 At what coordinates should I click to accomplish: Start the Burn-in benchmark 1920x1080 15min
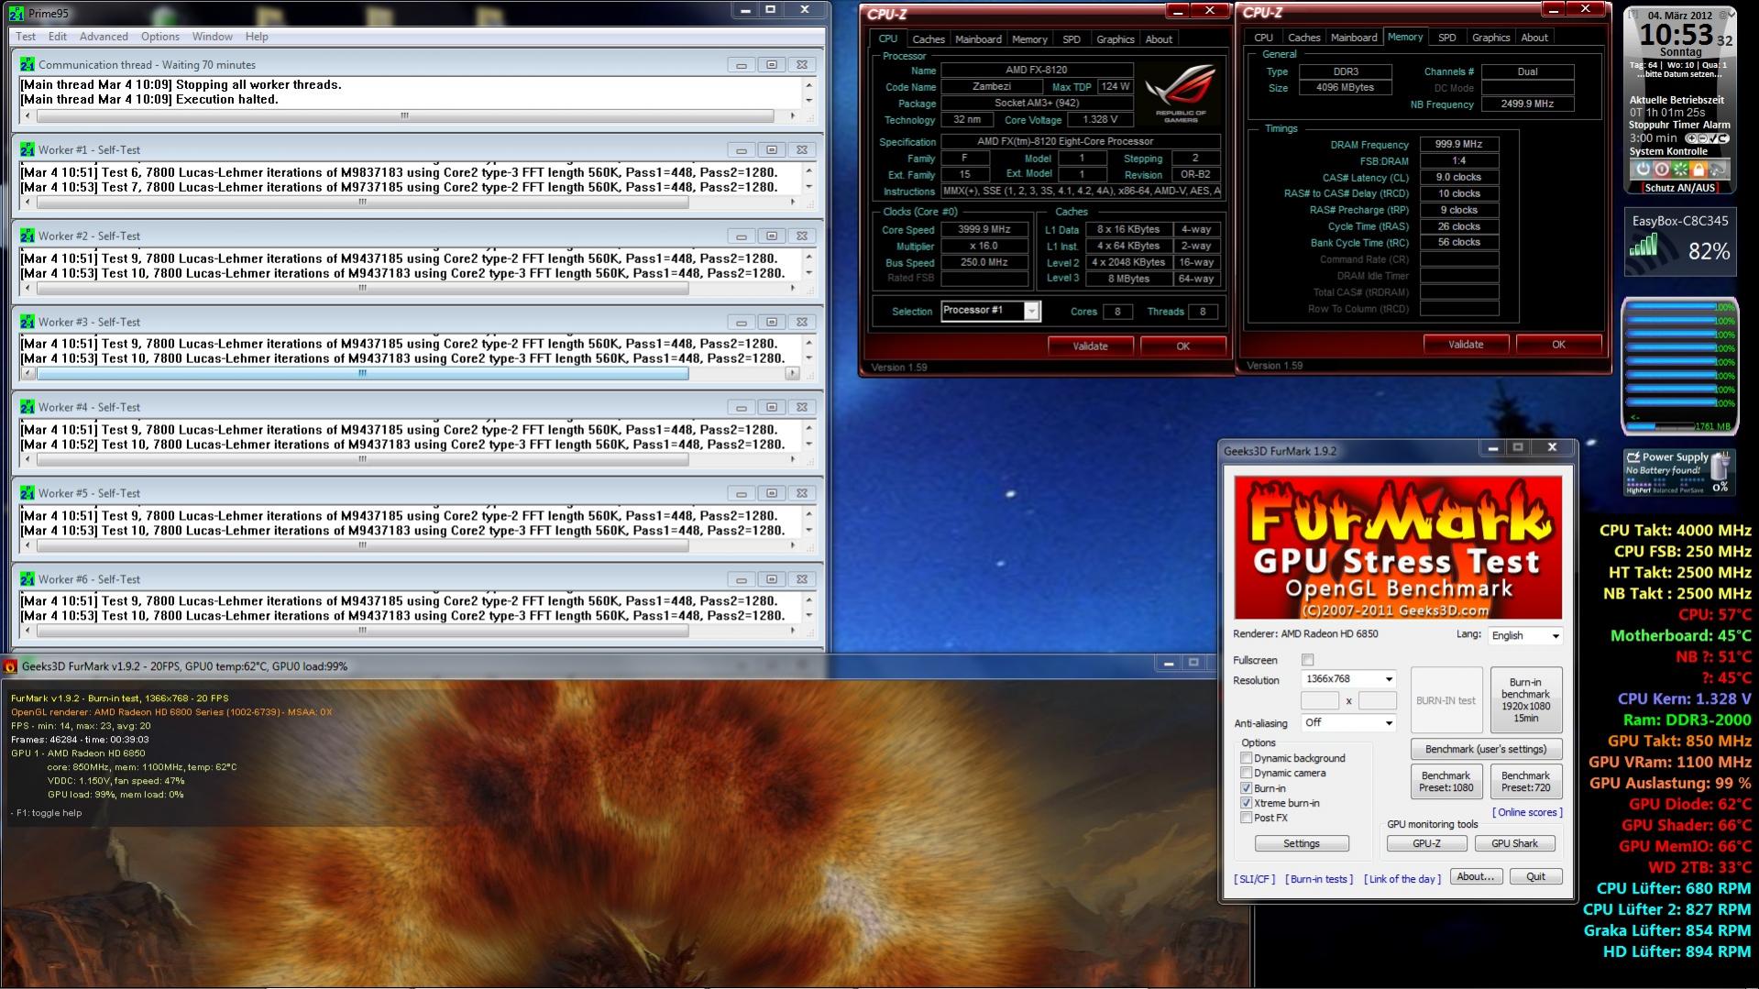tap(1525, 700)
